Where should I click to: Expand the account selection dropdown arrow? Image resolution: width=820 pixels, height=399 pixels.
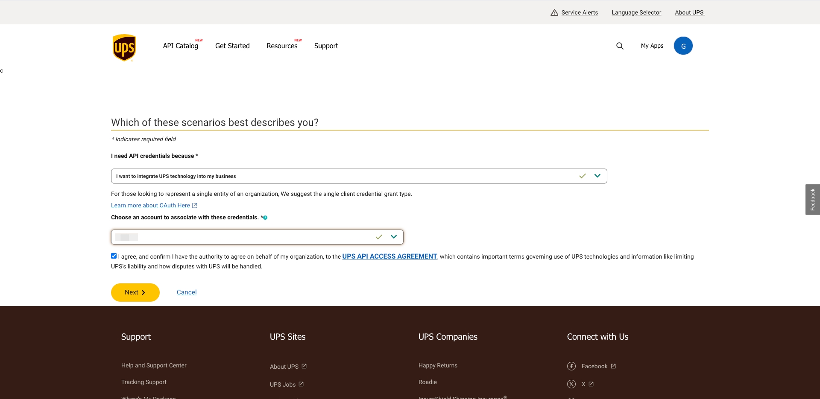(x=394, y=237)
